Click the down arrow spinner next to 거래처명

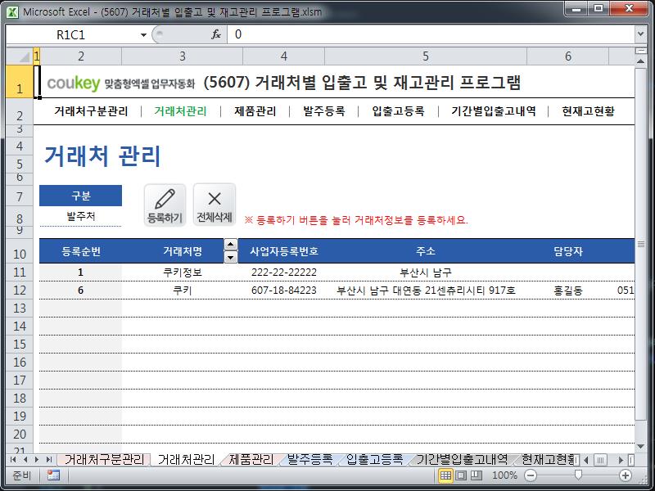tap(231, 257)
